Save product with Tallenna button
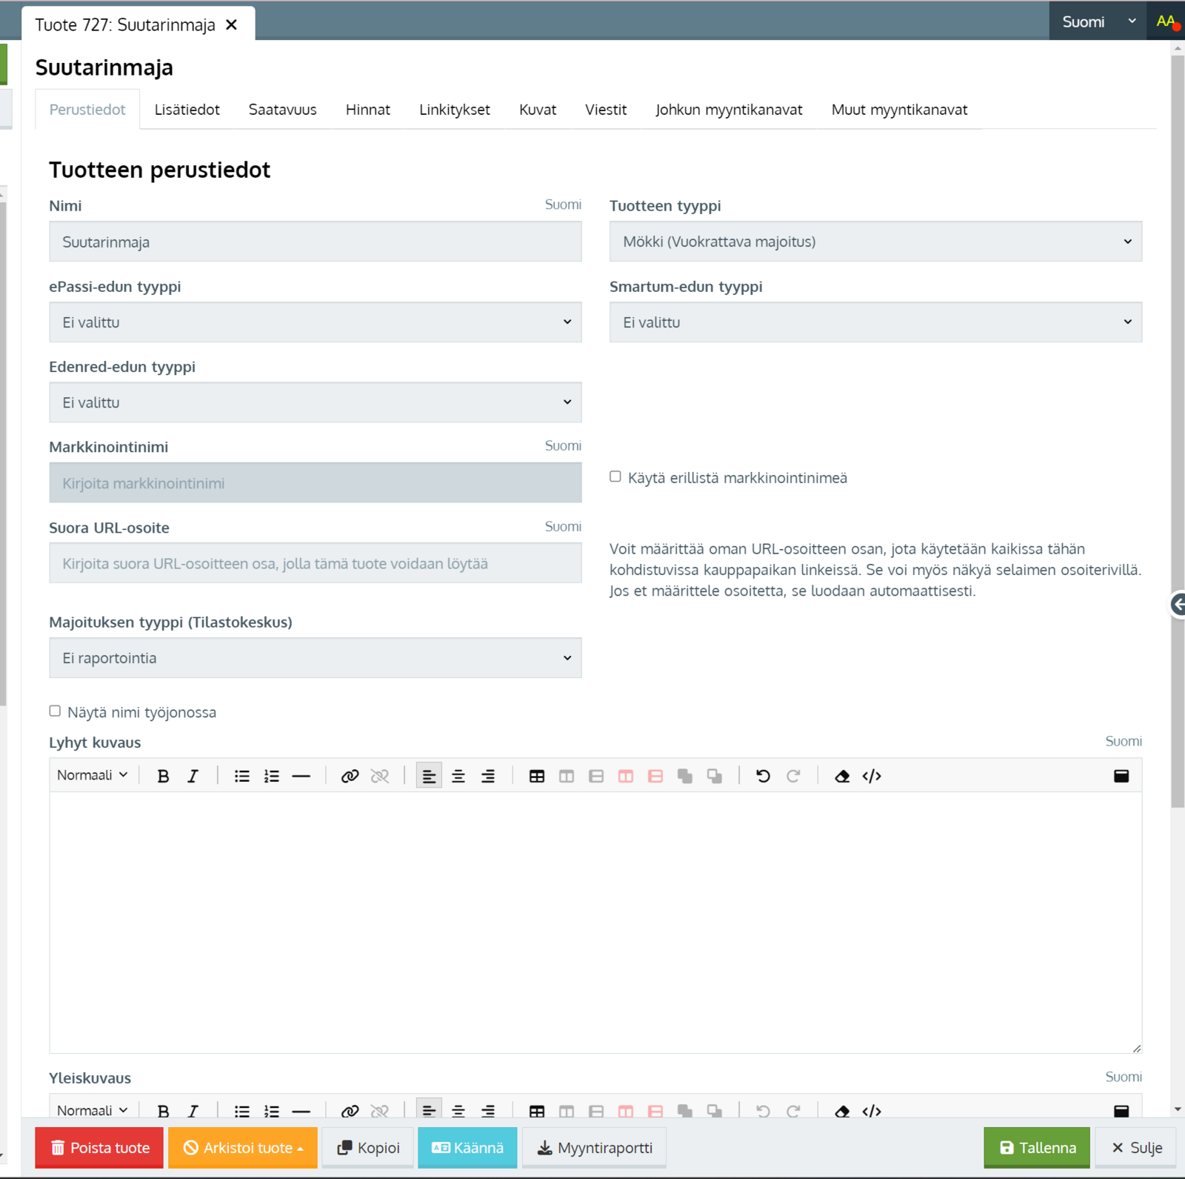The height and width of the screenshot is (1179, 1185). tap(1036, 1148)
